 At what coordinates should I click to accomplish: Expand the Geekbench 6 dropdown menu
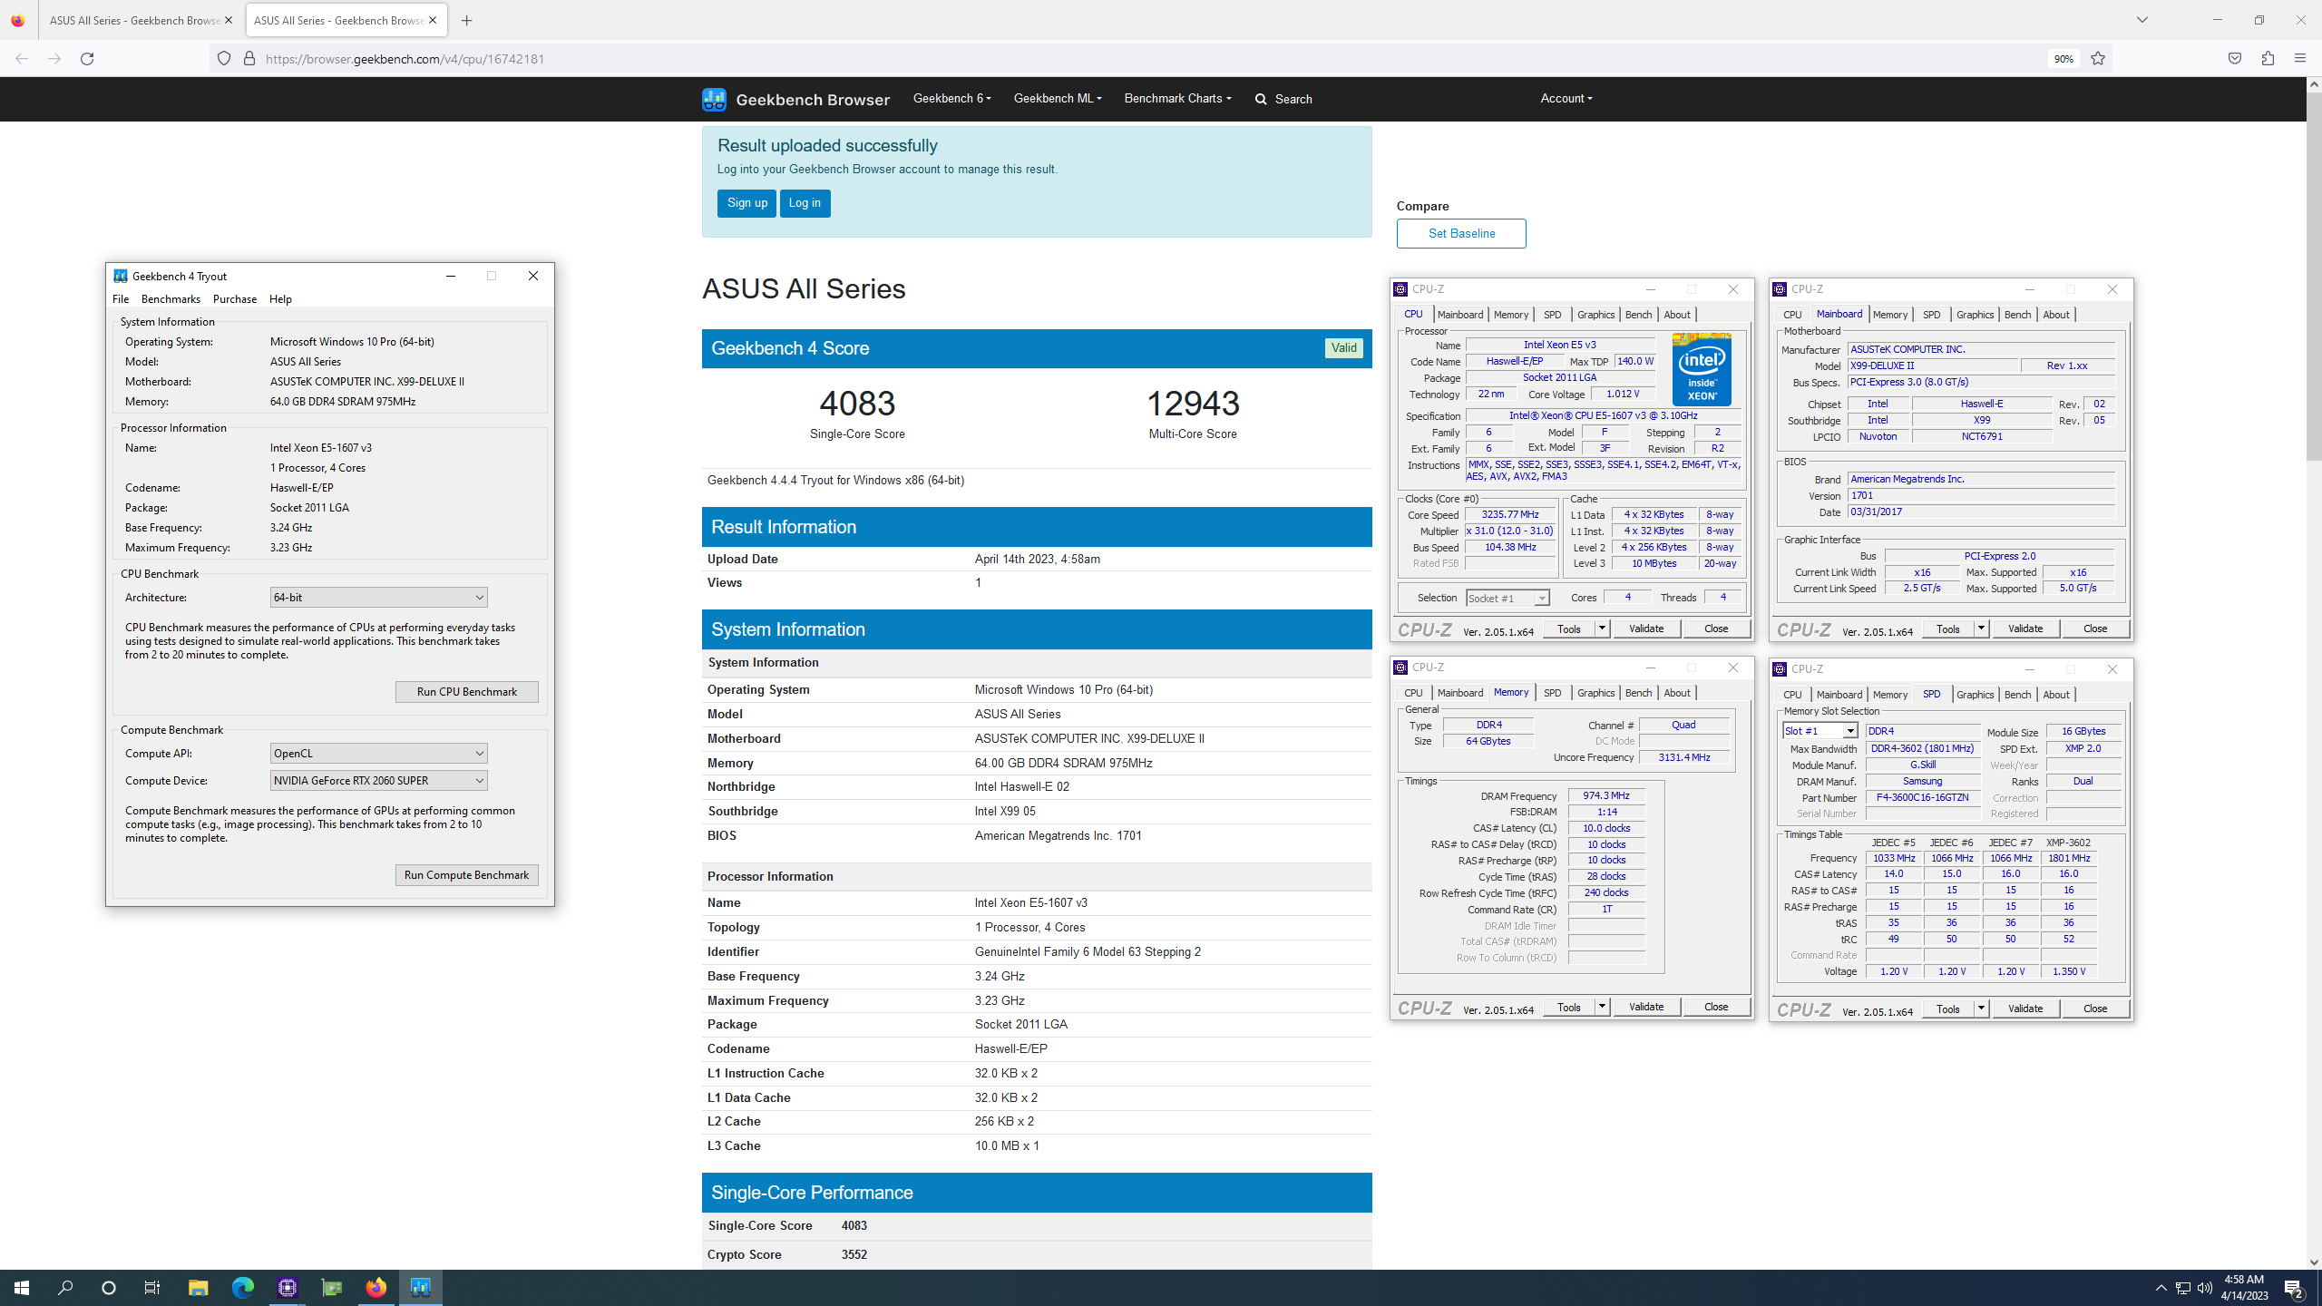pos(951,98)
